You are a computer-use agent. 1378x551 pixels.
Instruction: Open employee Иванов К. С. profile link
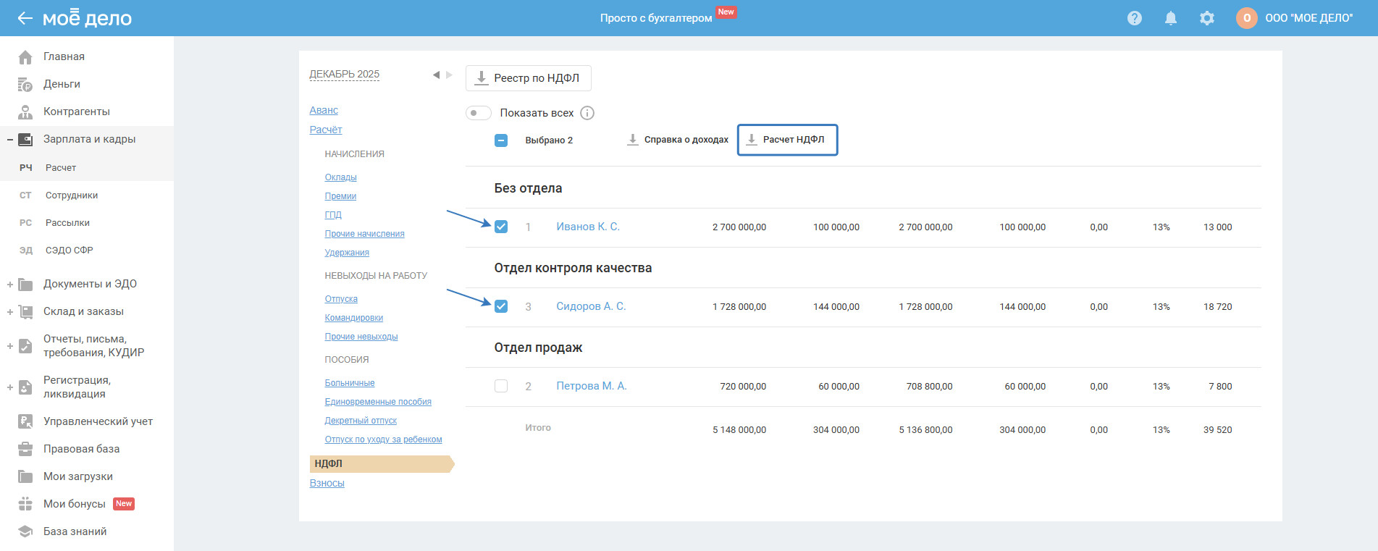click(x=588, y=227)
